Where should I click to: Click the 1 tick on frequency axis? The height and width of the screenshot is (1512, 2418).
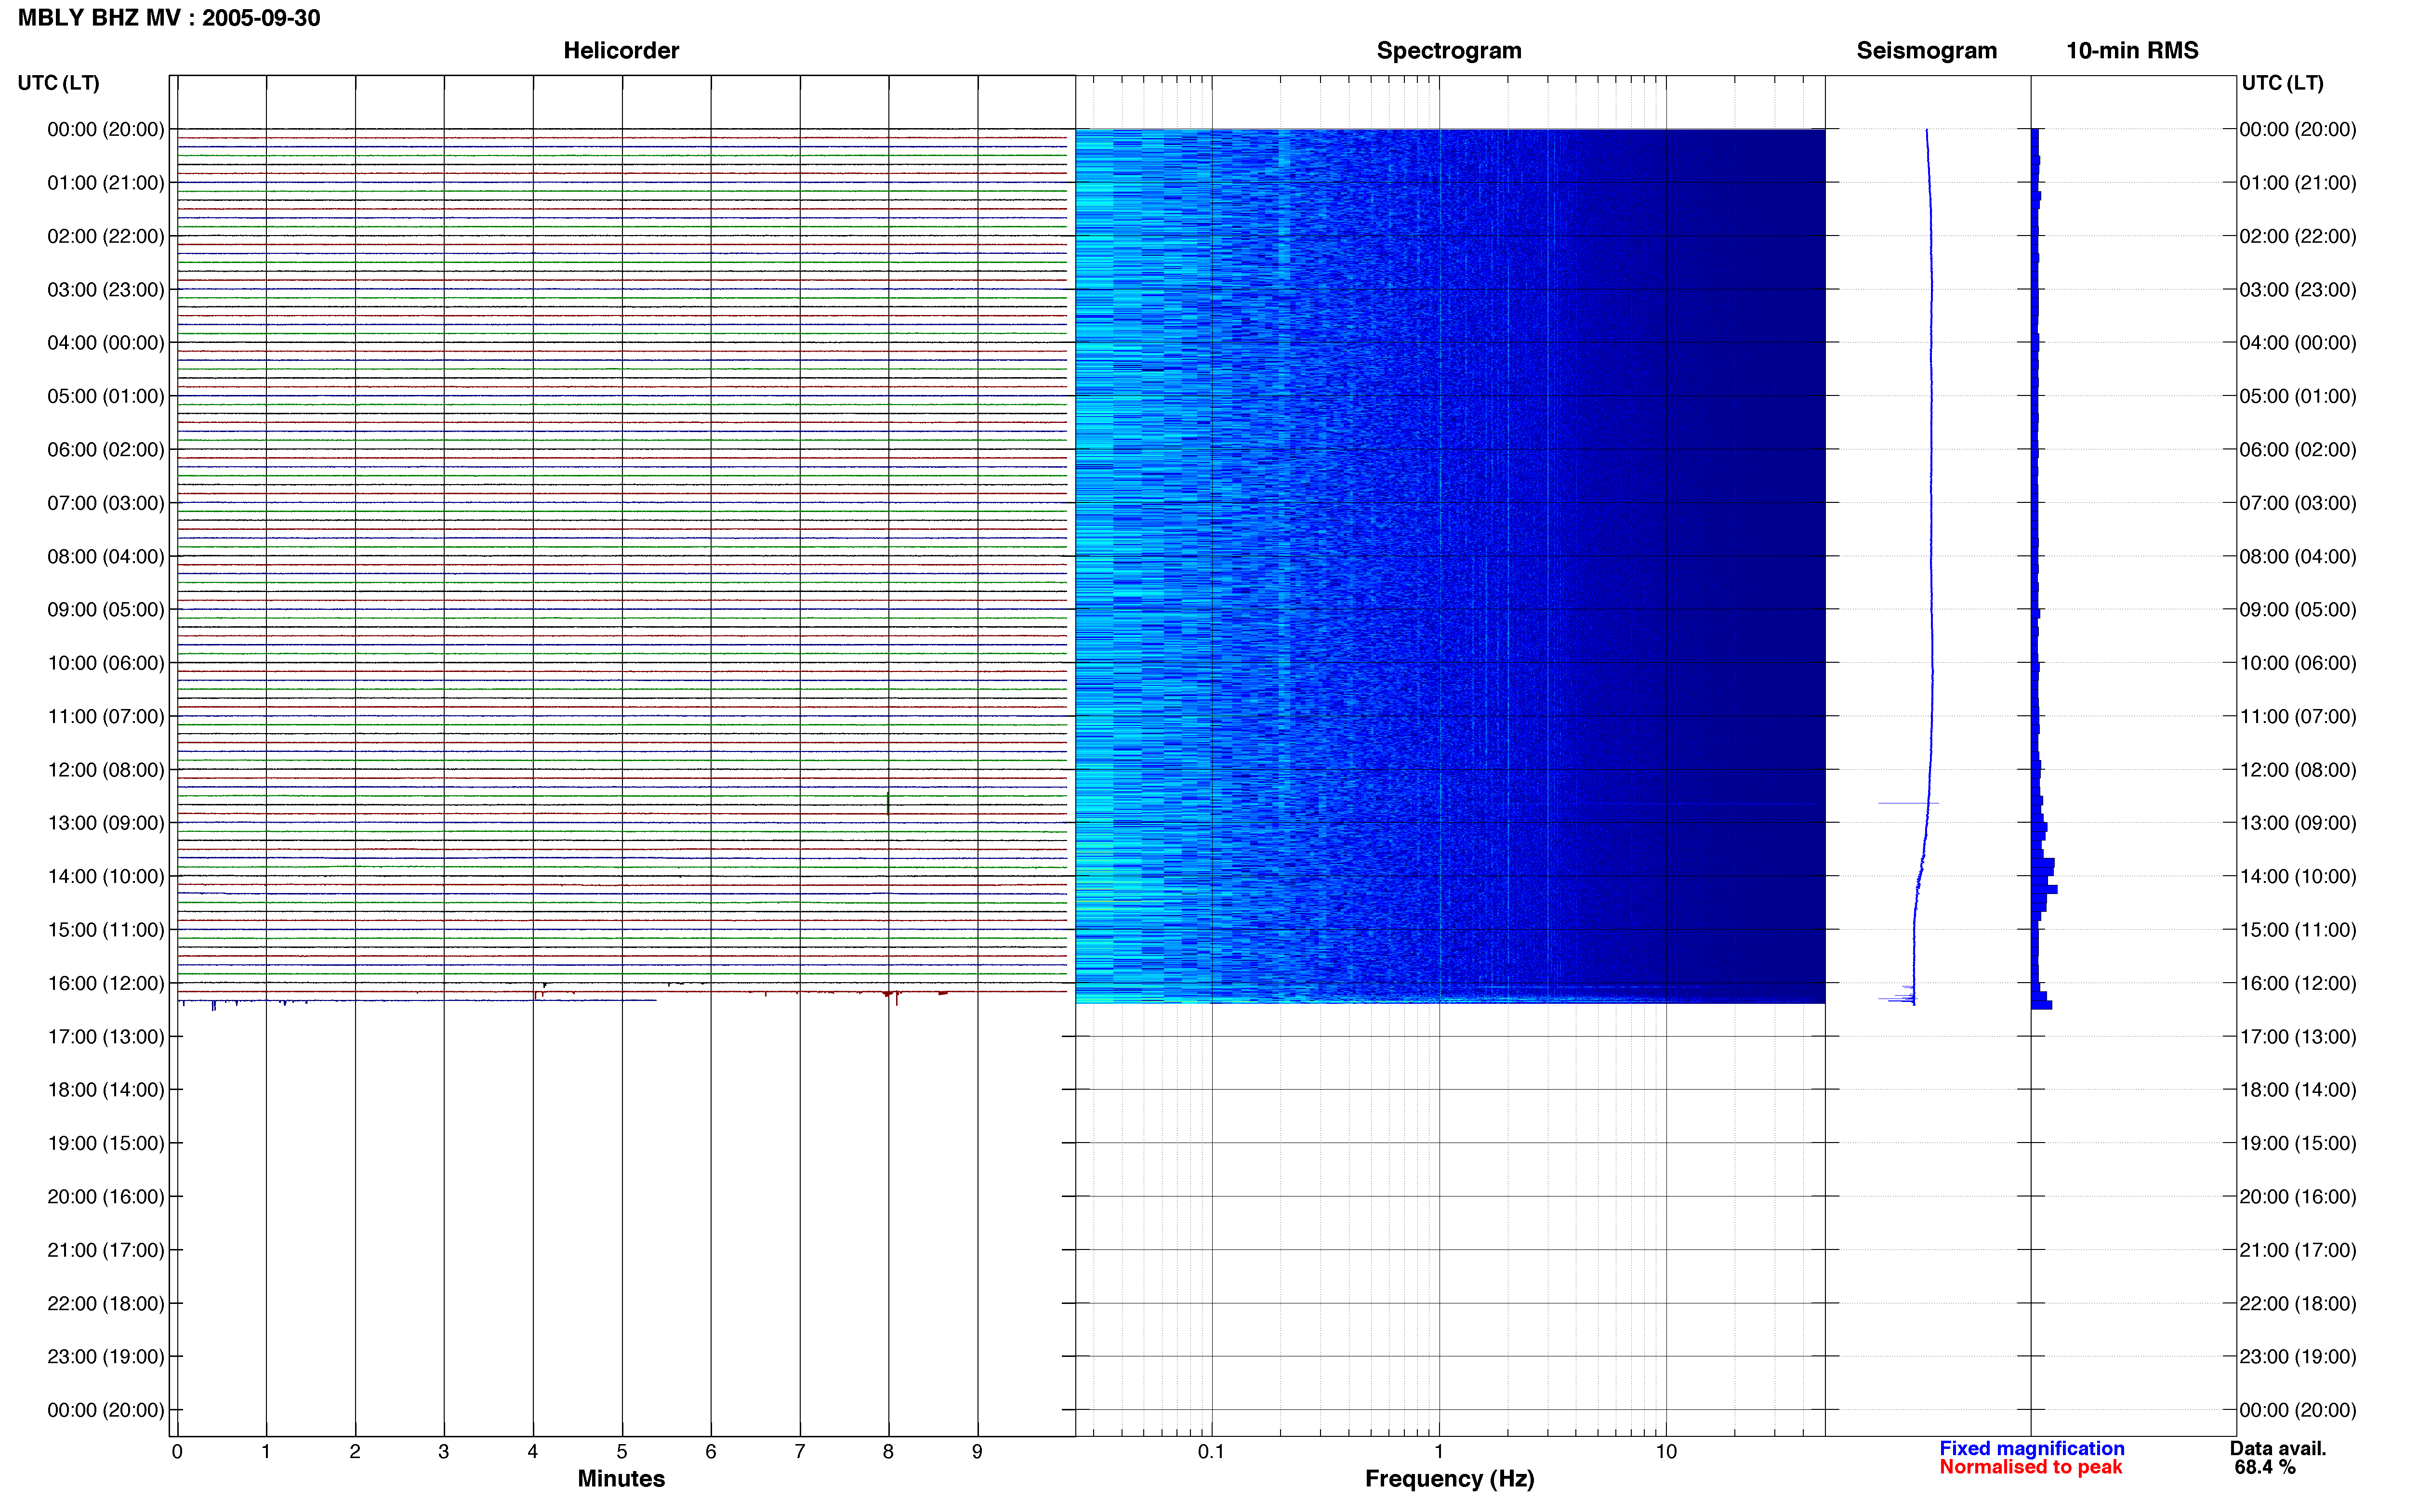1439,1452
